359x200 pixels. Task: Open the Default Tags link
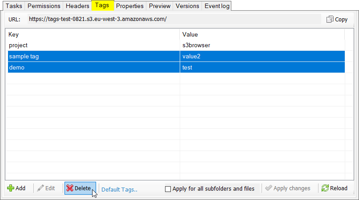[x=119, y=190]
